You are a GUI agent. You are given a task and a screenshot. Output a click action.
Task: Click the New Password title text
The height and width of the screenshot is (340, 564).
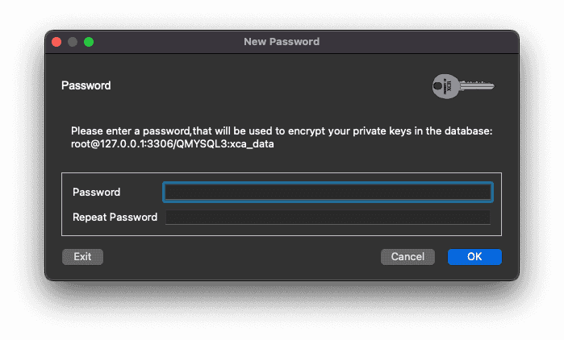[282, 42]
